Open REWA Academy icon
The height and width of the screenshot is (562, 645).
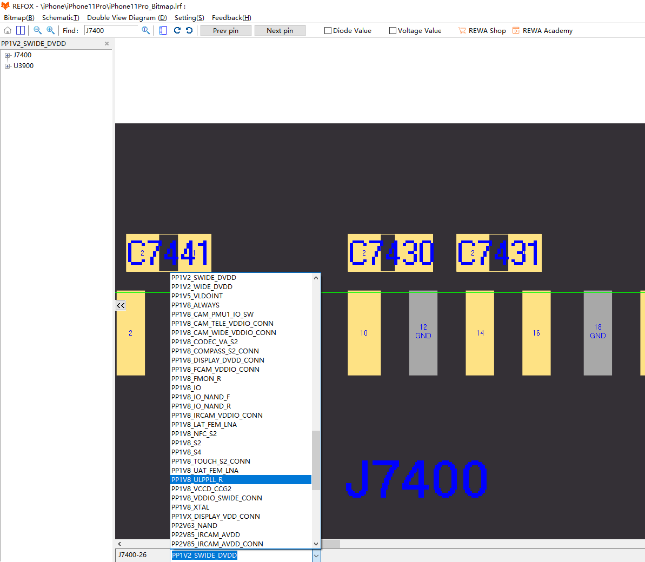[516, 30]
